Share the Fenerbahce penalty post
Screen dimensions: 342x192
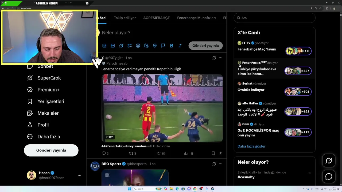click(220, 153)
